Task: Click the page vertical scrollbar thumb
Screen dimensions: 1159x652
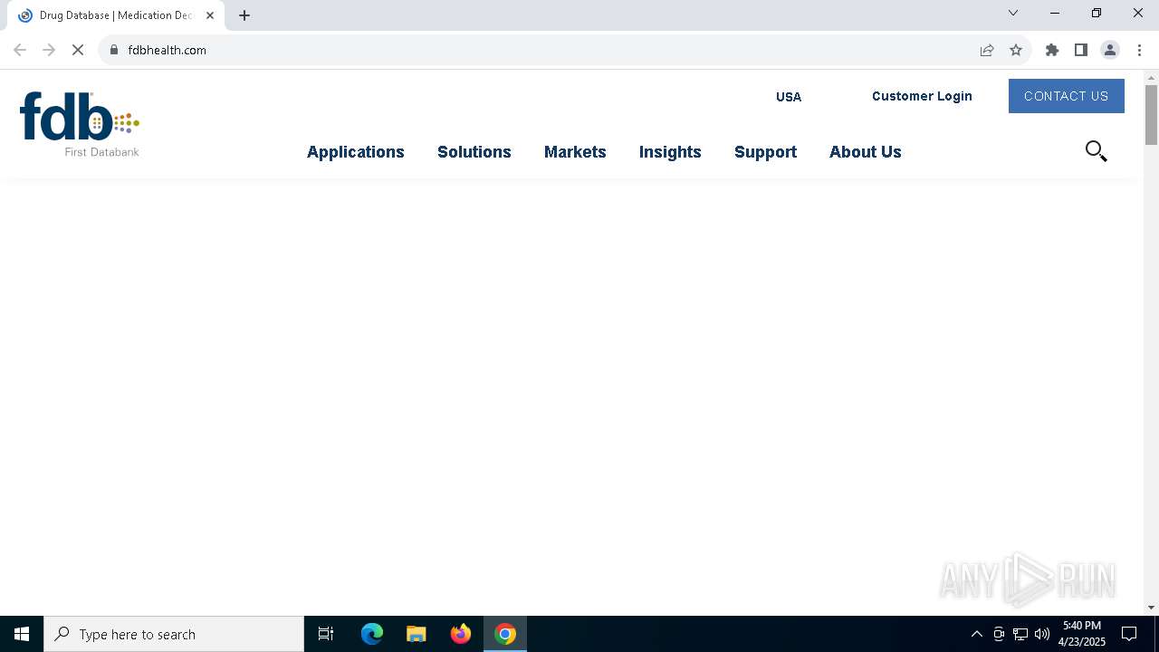Action: pyautogui.click(x=1151, y=115)
